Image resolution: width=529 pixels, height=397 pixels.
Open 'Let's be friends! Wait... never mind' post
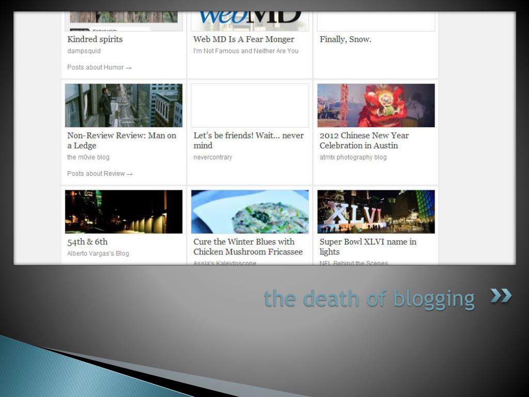[248, 141]
